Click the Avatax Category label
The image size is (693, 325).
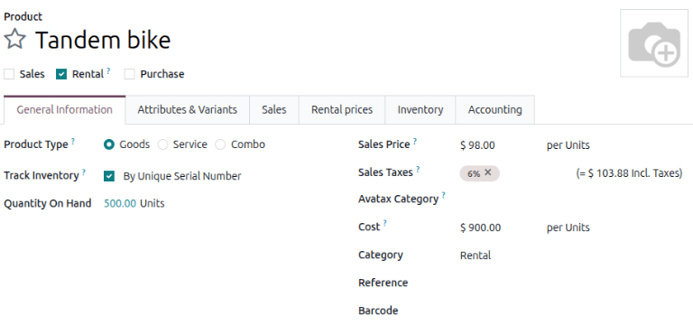[398, 200]
